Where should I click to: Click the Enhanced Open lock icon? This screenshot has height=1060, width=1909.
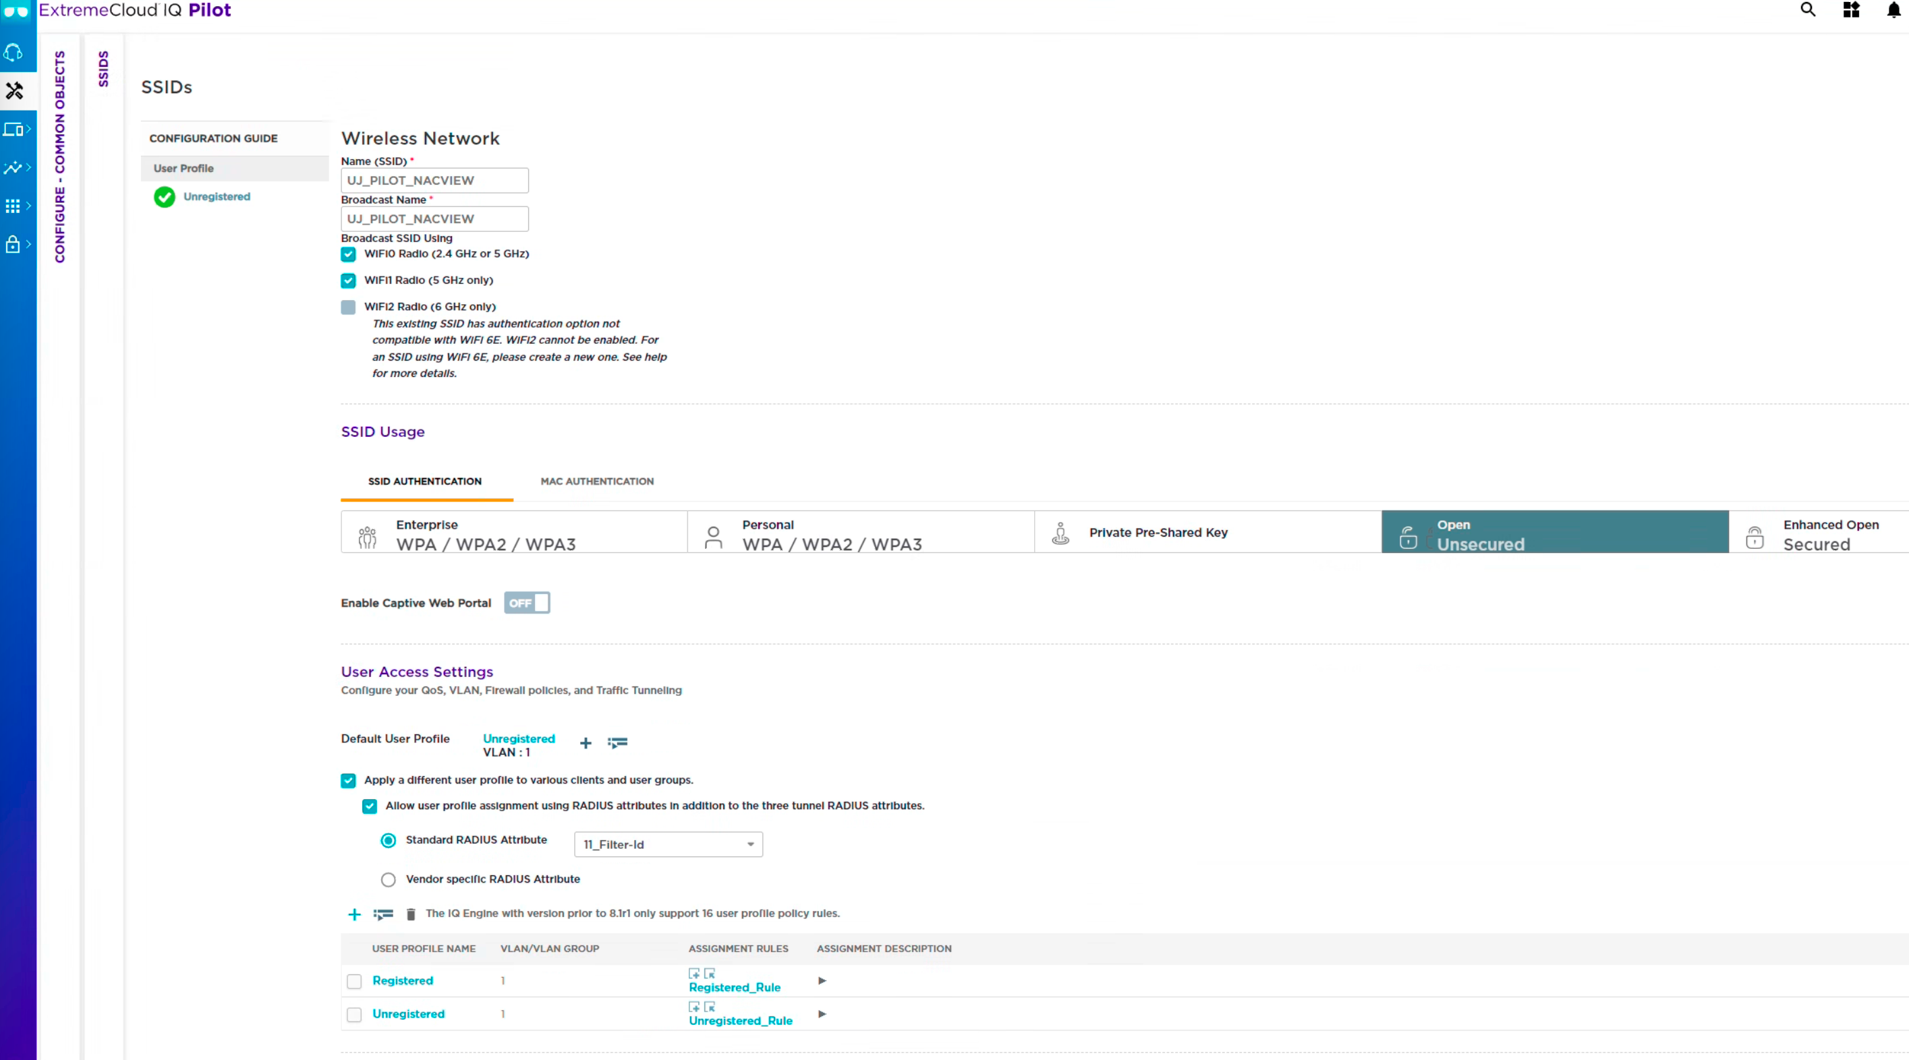pos(1754,537)
